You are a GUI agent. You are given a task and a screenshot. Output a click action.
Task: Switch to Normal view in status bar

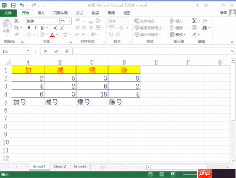[x=151, y=174]
